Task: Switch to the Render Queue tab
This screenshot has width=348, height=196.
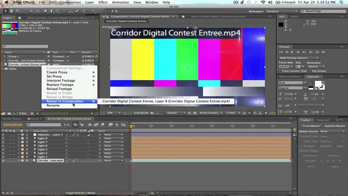Action: pyautogui.click(x=12, y=119)
